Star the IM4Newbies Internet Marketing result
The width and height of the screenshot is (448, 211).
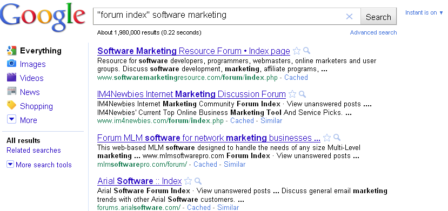pyautogui.click(x=292, y=94)
